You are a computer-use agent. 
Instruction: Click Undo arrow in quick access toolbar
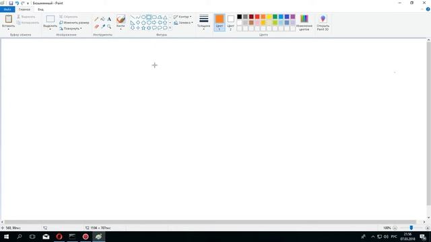click(x=17, y=3)
